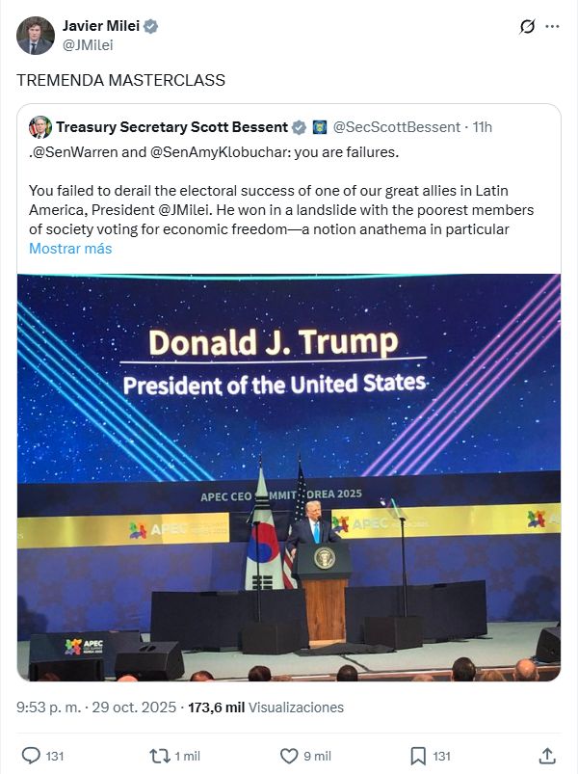The width and height of the screenshot is (578, 774).
Task: Open the share post icon
Action: (547, 756)
